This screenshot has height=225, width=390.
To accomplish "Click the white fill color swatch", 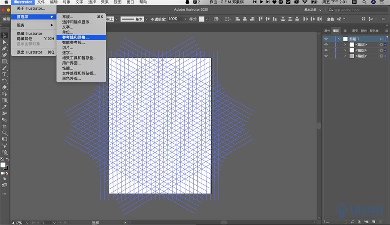I will coord(3,165).
